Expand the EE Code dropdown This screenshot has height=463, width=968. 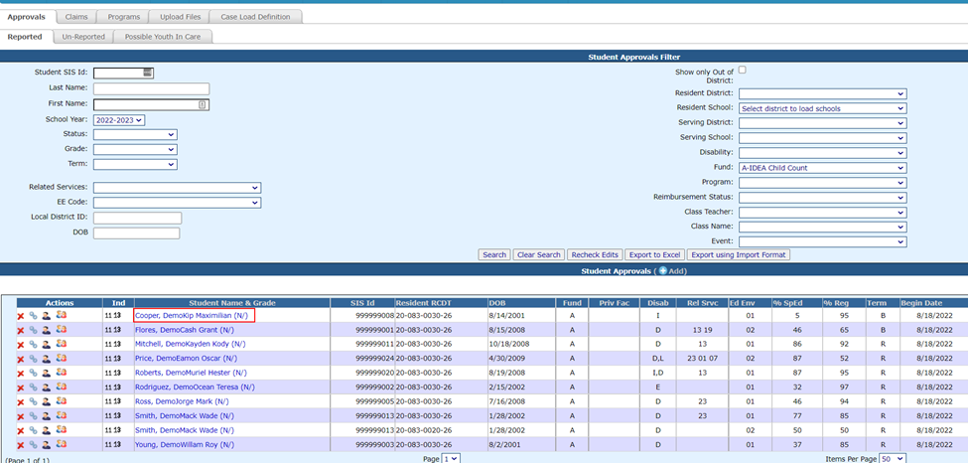click(177, 202)
